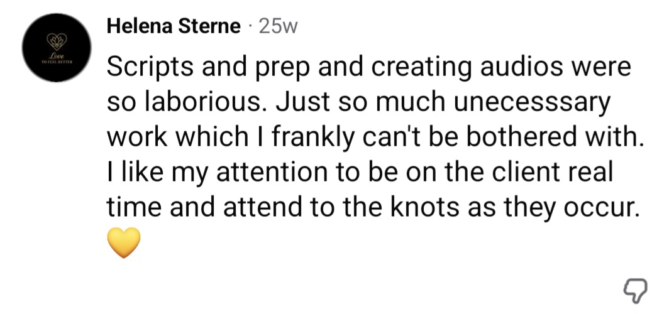Click the 25w comment timestamp

click(x=279, y=26)
